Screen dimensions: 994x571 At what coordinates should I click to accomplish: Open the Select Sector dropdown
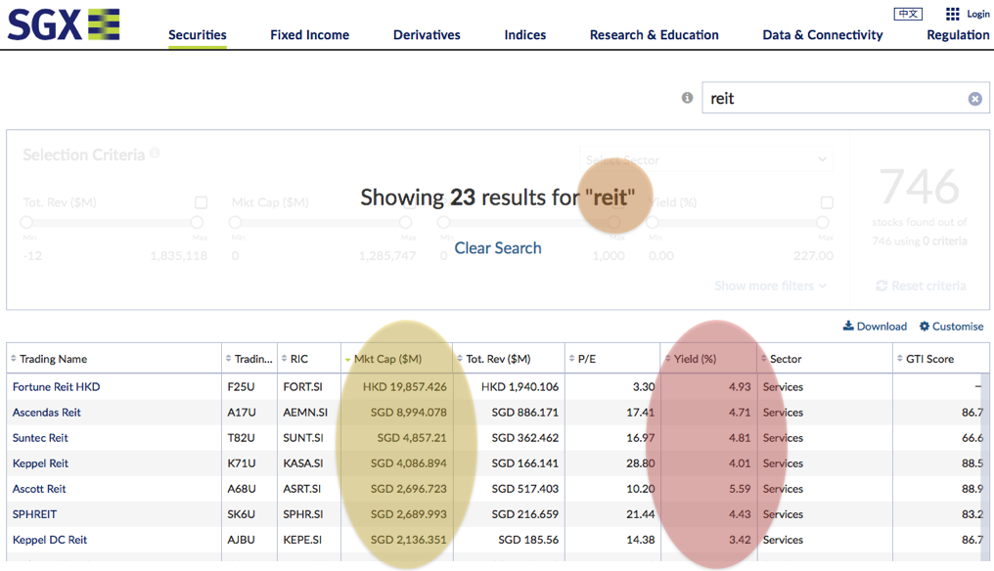[706, 159]
